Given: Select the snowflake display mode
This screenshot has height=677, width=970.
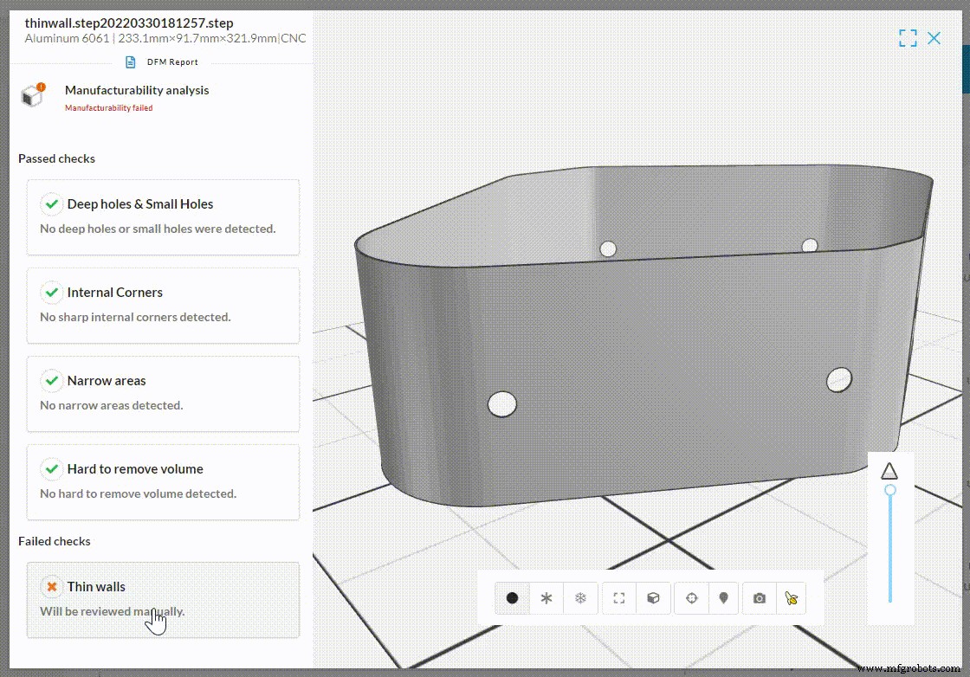Looking at the screenshot, I should coord(580,597).
